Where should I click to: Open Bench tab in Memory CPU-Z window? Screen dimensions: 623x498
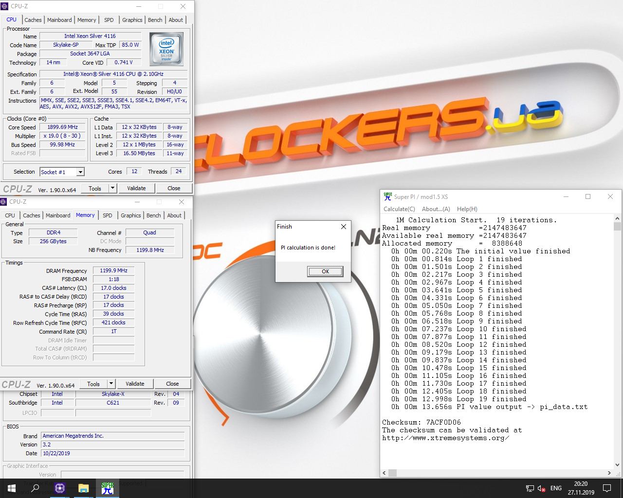point(154,215)
